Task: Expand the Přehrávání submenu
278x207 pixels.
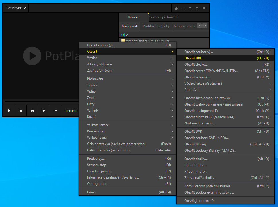Action: pos(128,79)
